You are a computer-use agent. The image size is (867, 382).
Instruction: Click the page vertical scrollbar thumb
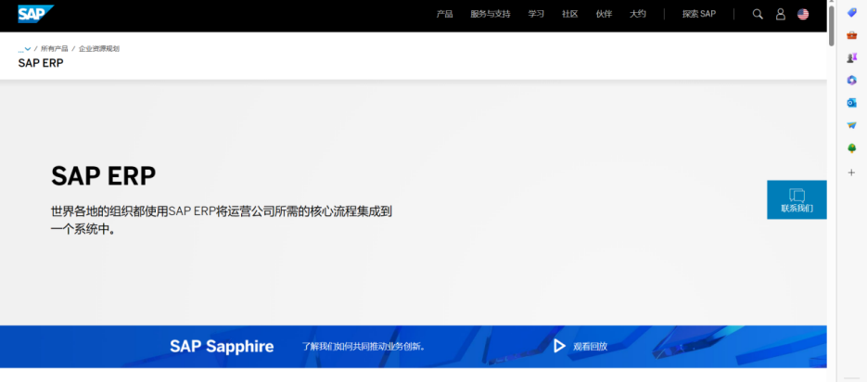pyautogui.click(x=831, y=26)
